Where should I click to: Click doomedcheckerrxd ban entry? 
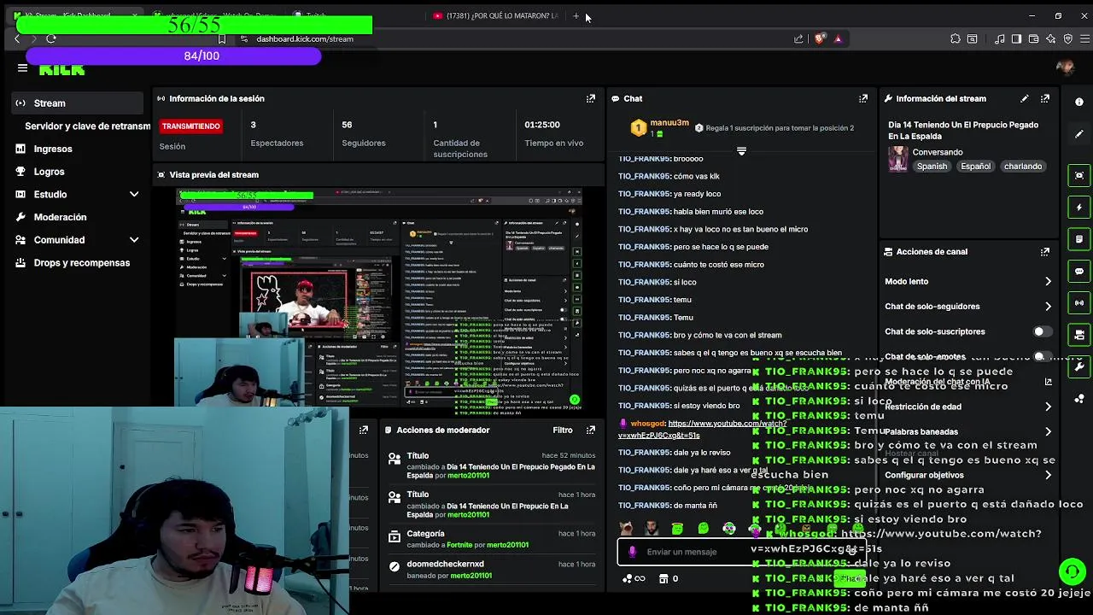click(x=492, y=570)
